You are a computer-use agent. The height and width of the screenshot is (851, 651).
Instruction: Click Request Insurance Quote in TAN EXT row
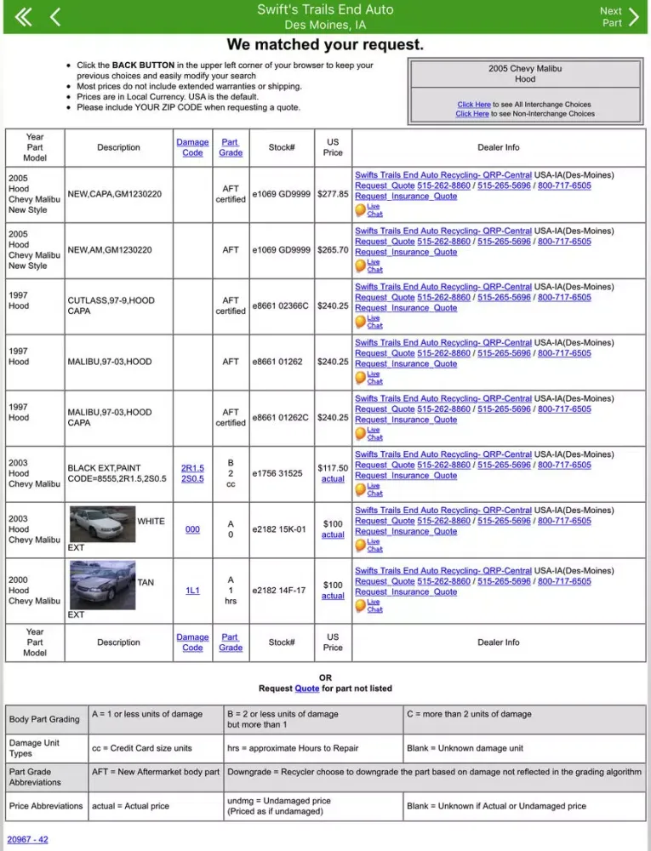coord(406,591)
